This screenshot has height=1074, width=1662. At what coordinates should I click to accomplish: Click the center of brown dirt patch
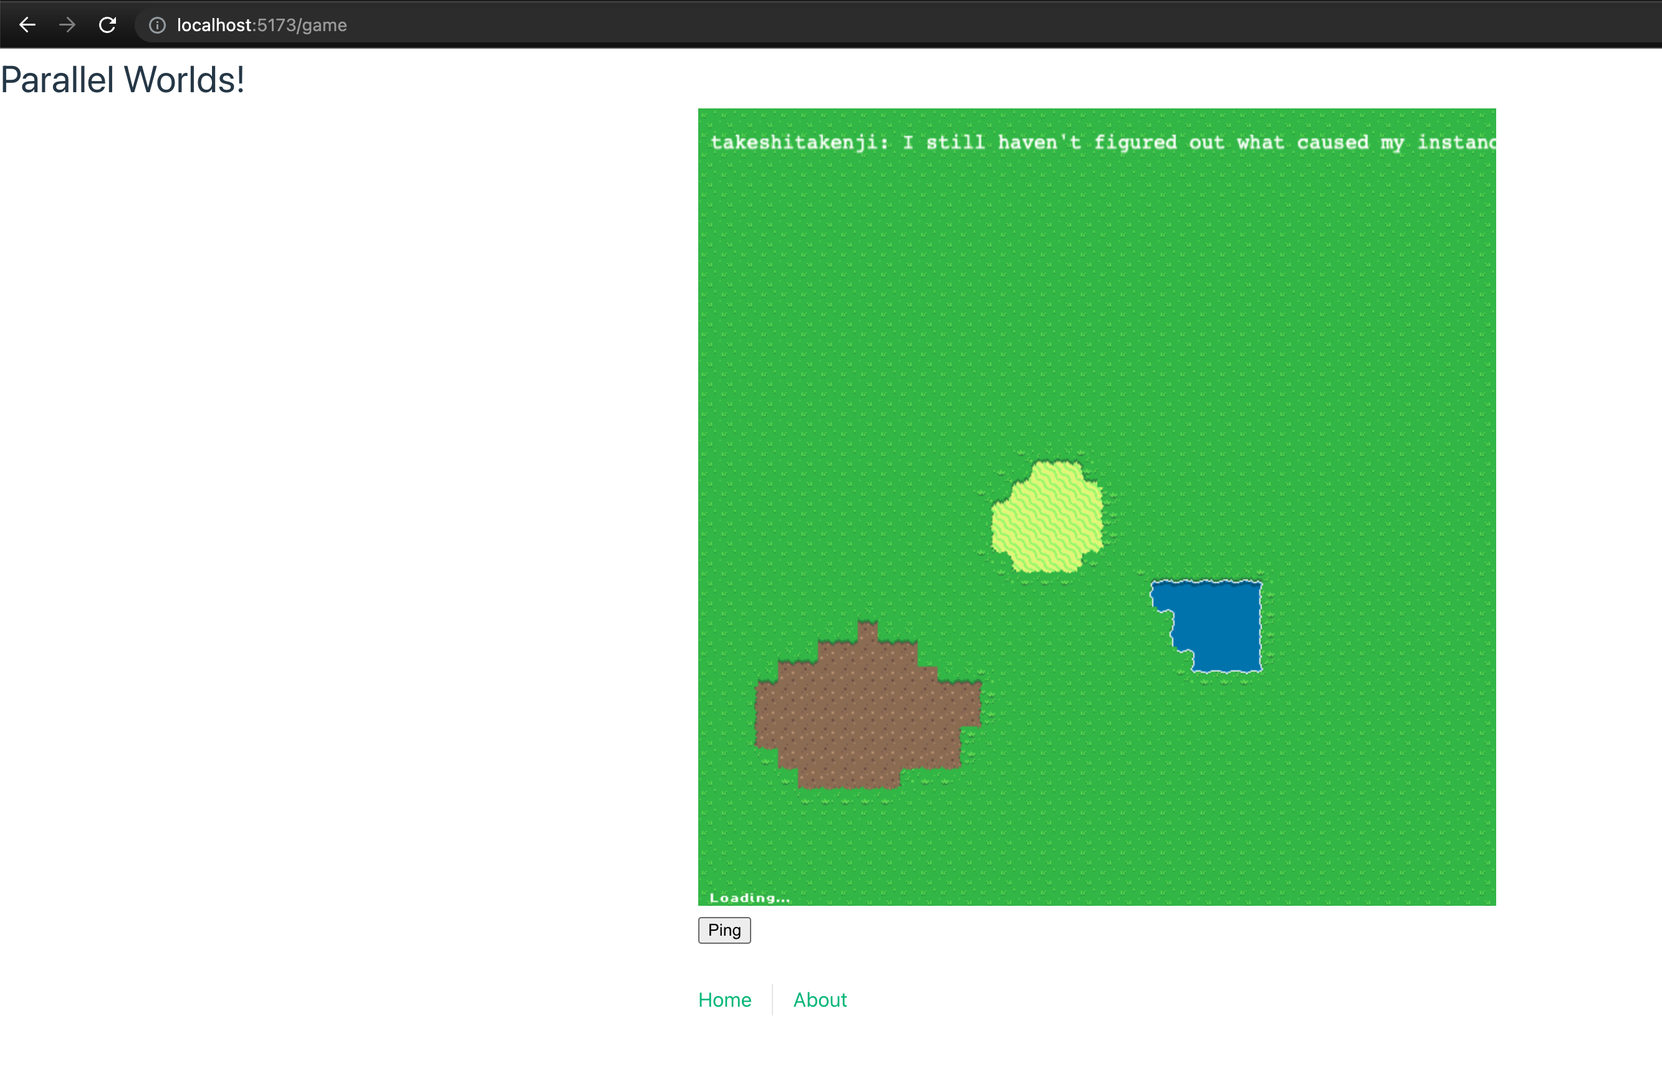click(x=867, y=711)
